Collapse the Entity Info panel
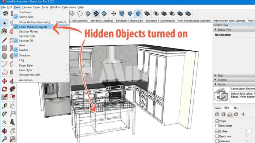The height and width of the screenshot is (143, 255). click(x=215, y=30)
